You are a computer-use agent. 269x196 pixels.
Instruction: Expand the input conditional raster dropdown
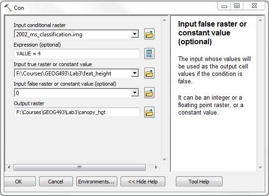(135, 34)
